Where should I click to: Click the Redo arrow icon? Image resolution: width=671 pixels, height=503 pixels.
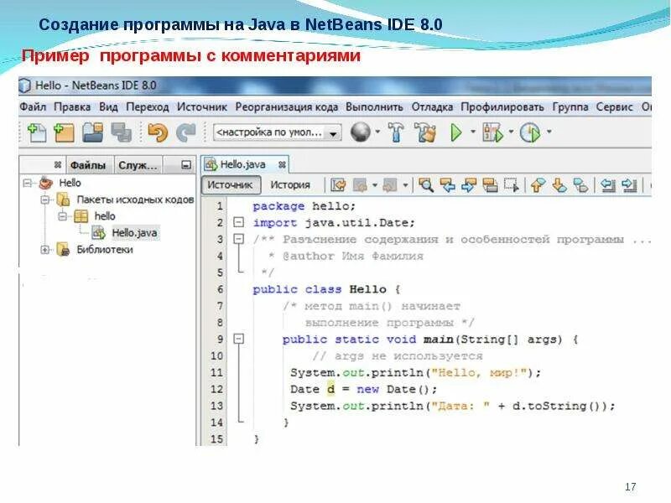click(185, 132)
